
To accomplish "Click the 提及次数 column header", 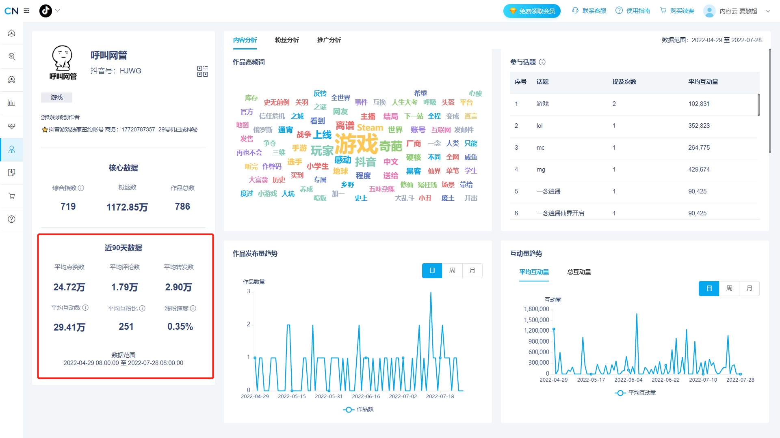I will (x=624, y=82).
